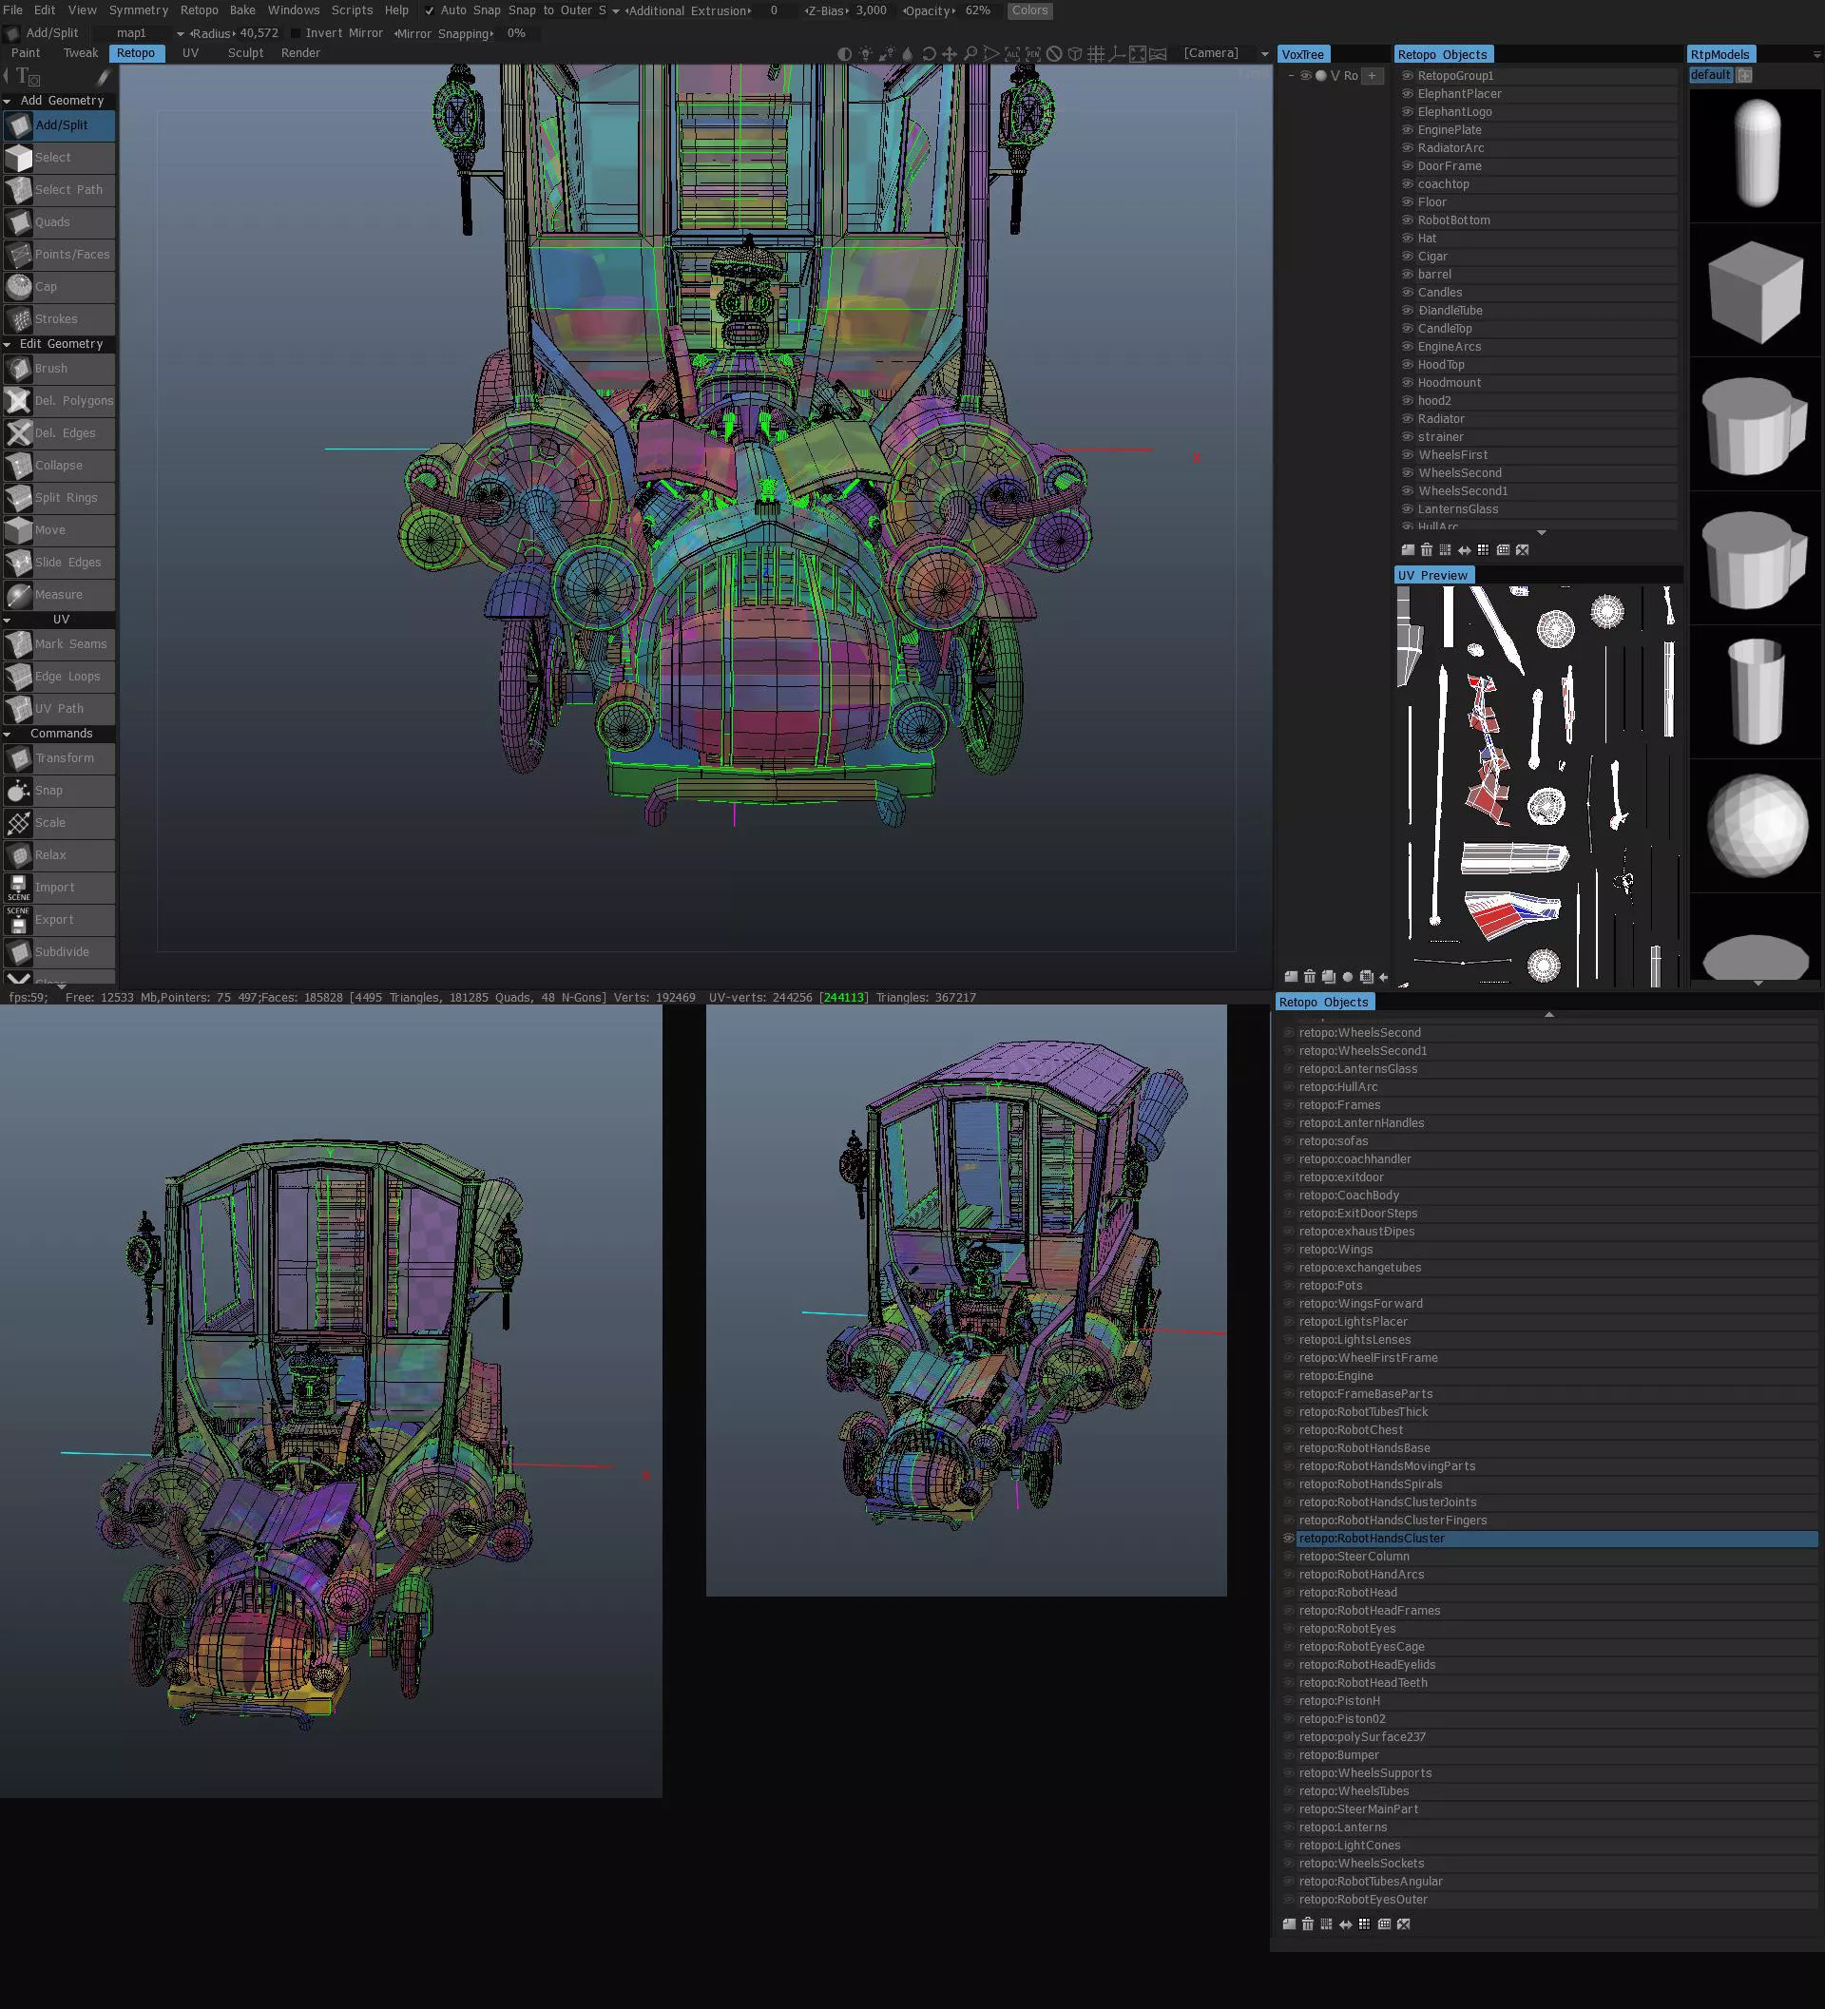Select retopo:SteerColumn in the list
The width and height of the screenshot is (1825, 2009).
pos(1353,1556)
